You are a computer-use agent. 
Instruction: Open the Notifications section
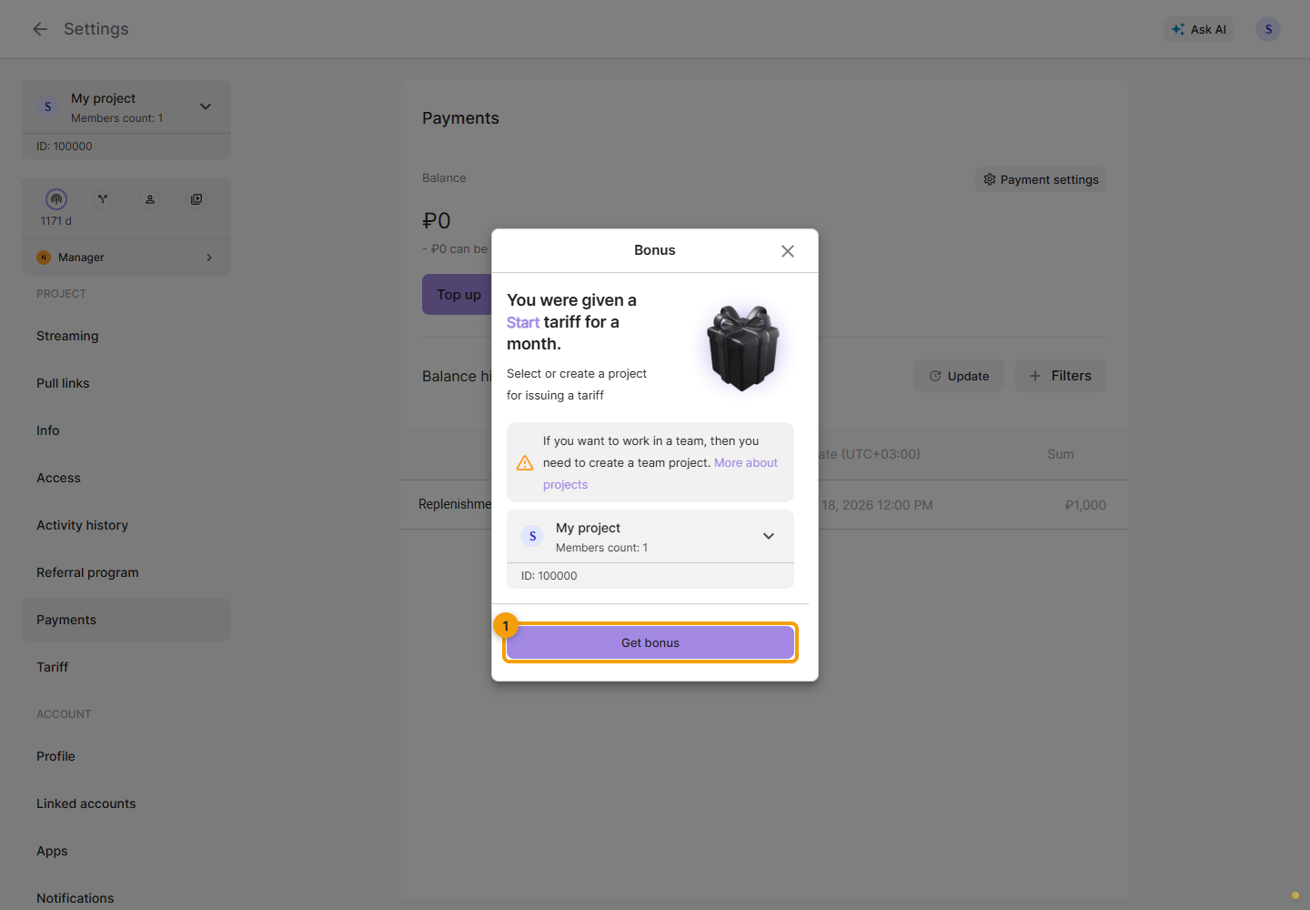click(126, 898)
